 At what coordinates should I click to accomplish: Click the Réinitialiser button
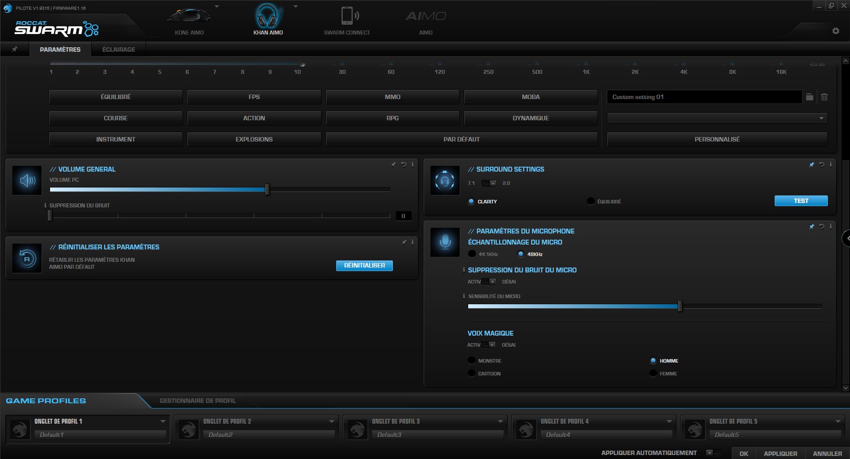click(x=364, y=265)
